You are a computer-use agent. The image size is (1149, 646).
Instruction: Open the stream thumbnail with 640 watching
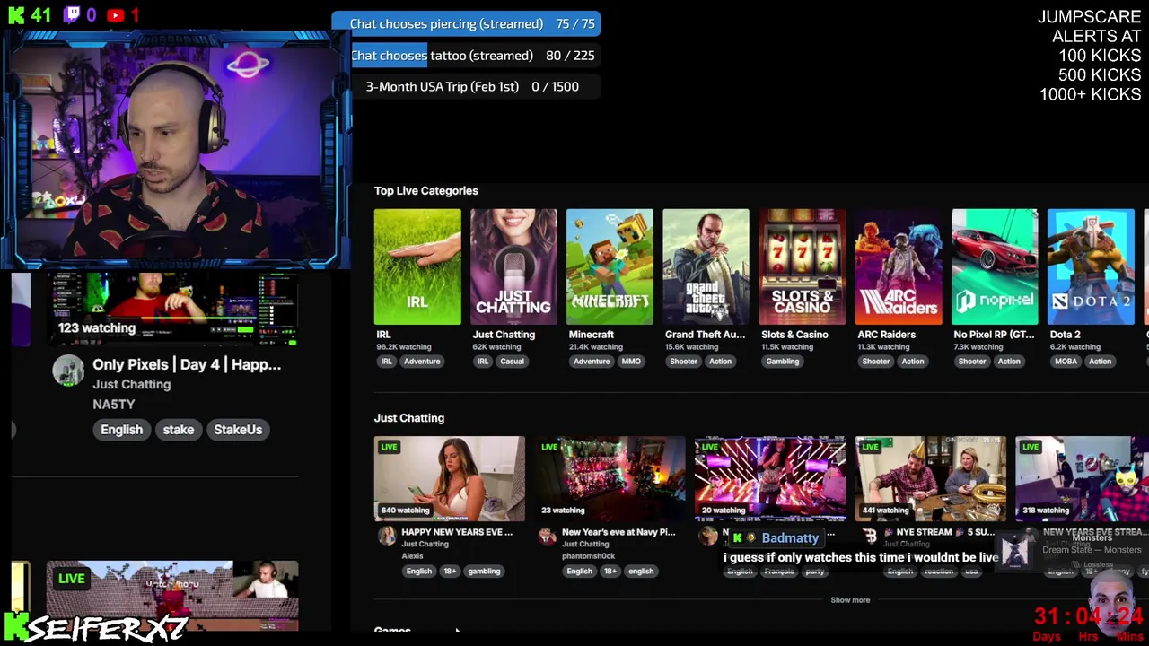(450, 479)
